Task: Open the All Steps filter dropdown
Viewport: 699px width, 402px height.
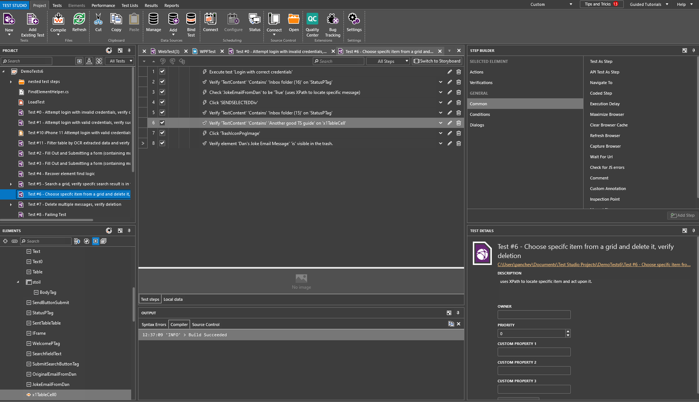Action: pyautogui.click(x=388, y=61)
